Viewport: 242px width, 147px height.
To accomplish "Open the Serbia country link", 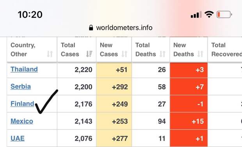I will tap(21, 87).
